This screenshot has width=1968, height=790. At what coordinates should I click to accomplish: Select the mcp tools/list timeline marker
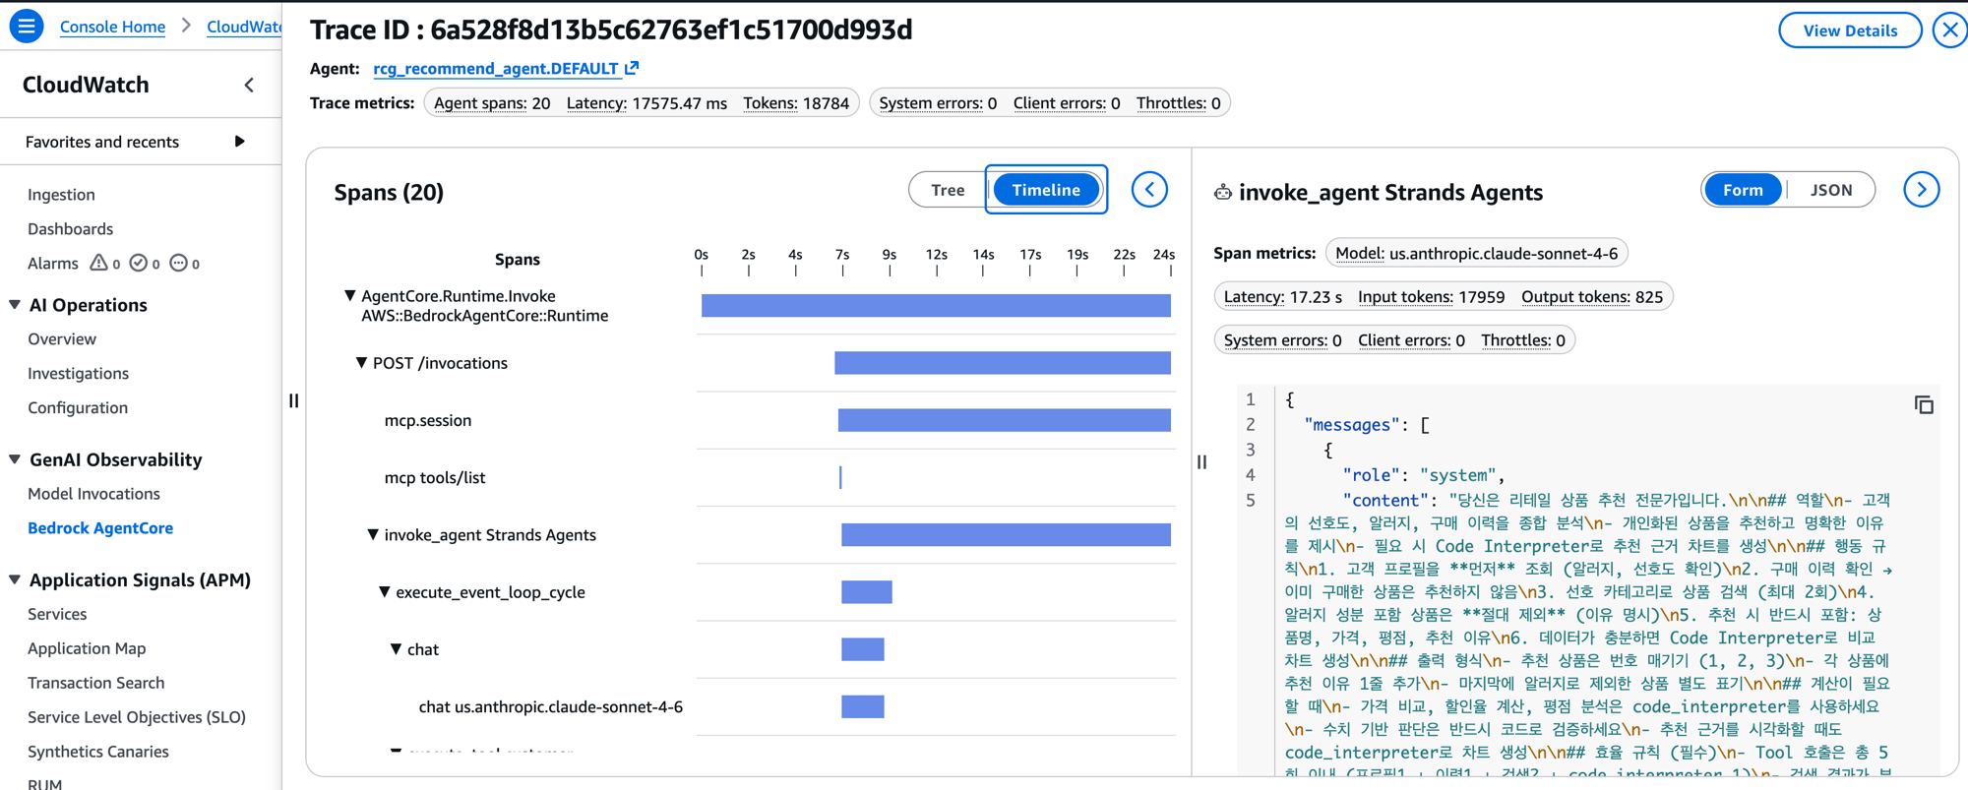840,477
